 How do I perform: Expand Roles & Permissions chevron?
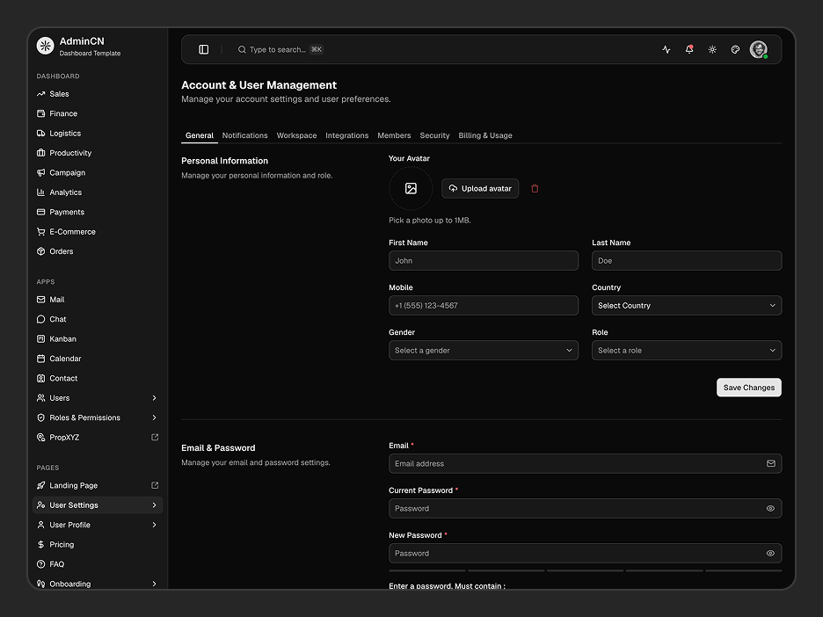155,417
